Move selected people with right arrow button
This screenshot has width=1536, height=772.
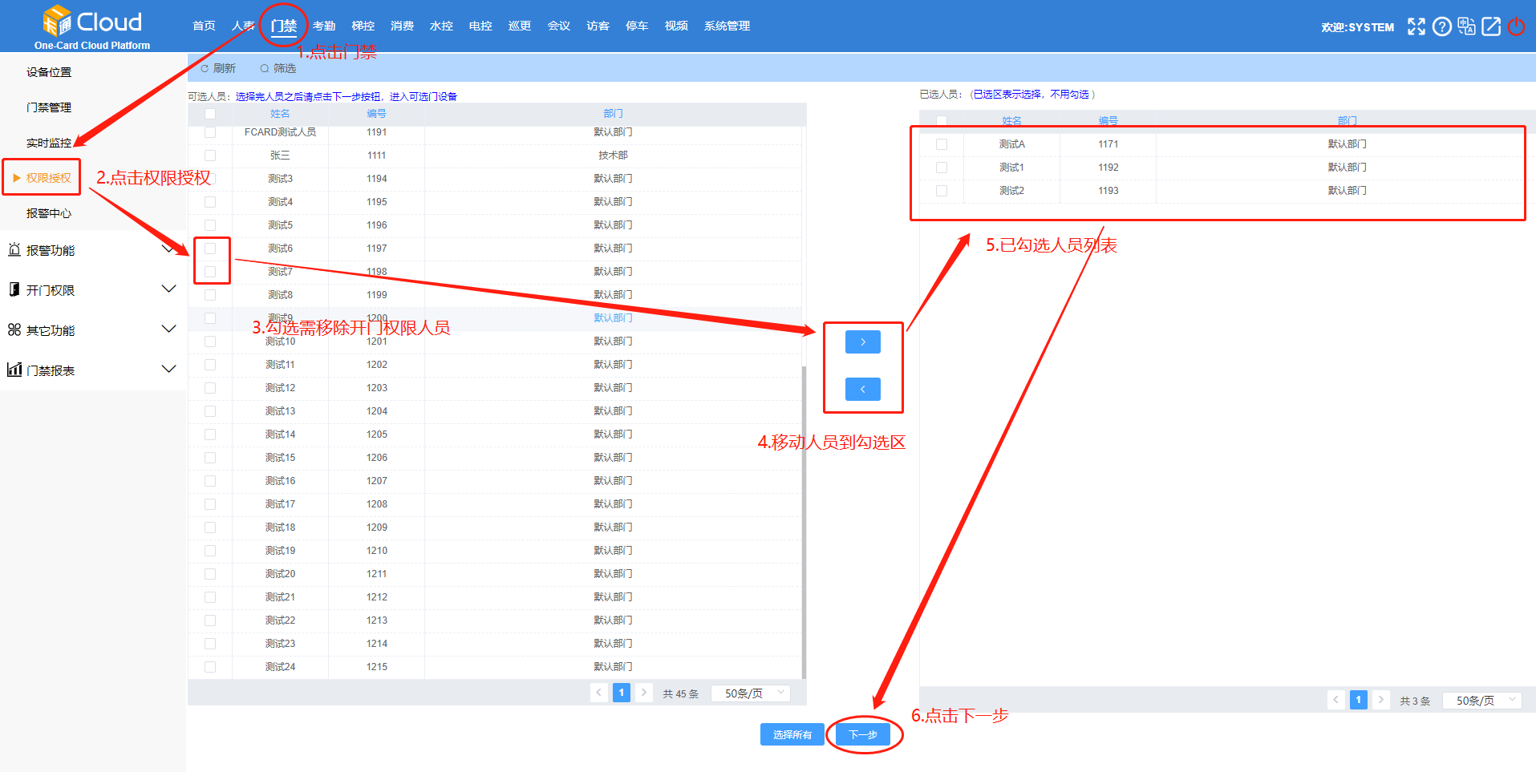tap(862, 342)
